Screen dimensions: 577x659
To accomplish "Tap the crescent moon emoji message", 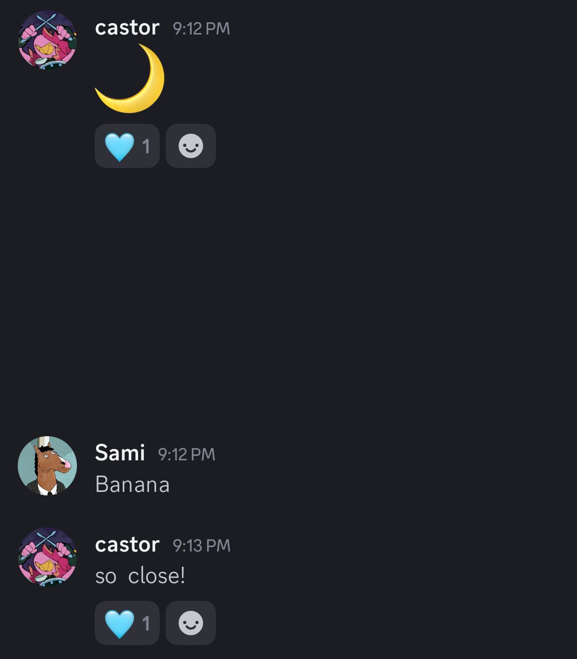I will pyautogui.click(x=130, y=78).
